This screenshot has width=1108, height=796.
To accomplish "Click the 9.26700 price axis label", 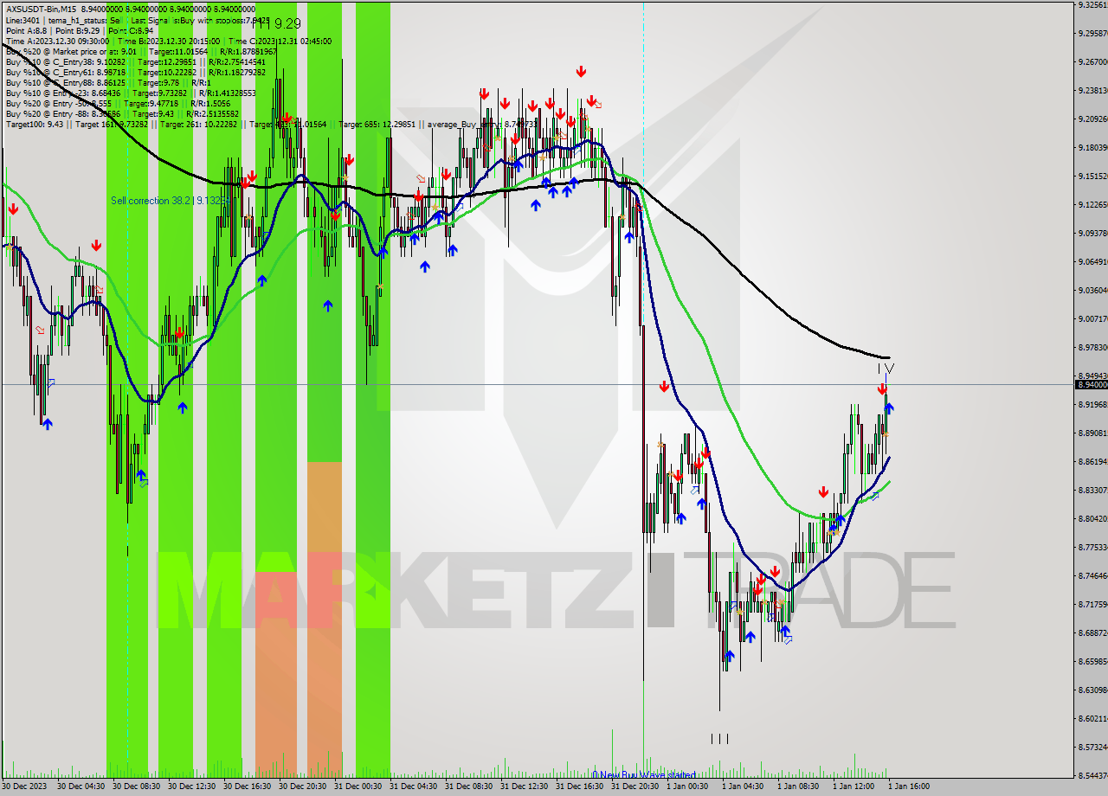I will (x=1092, y=62).
